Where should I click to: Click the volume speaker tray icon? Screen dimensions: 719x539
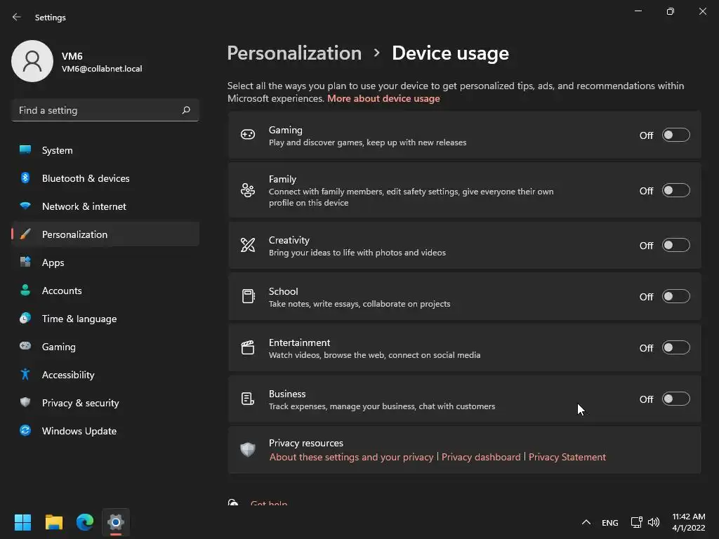tap(654, 522)
